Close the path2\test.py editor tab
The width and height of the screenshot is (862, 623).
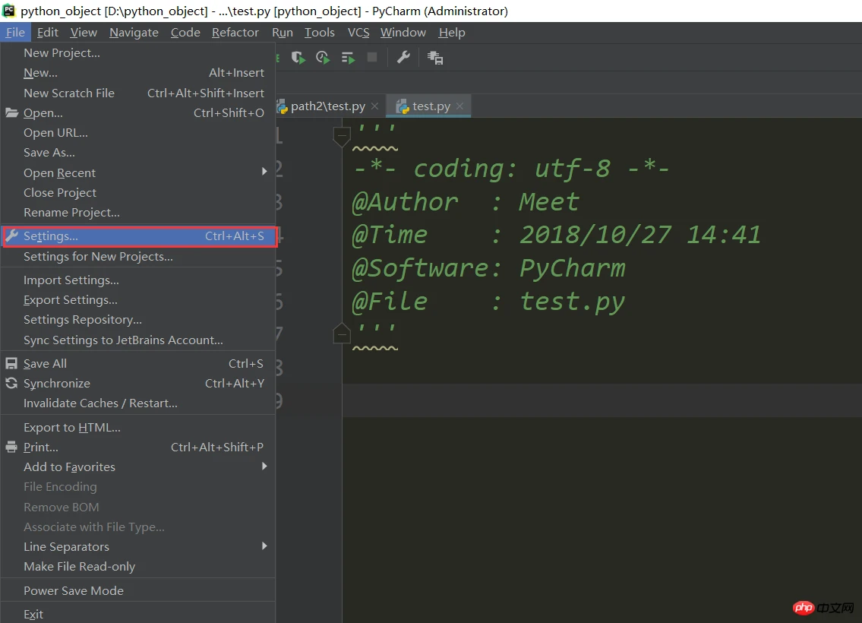374,106
